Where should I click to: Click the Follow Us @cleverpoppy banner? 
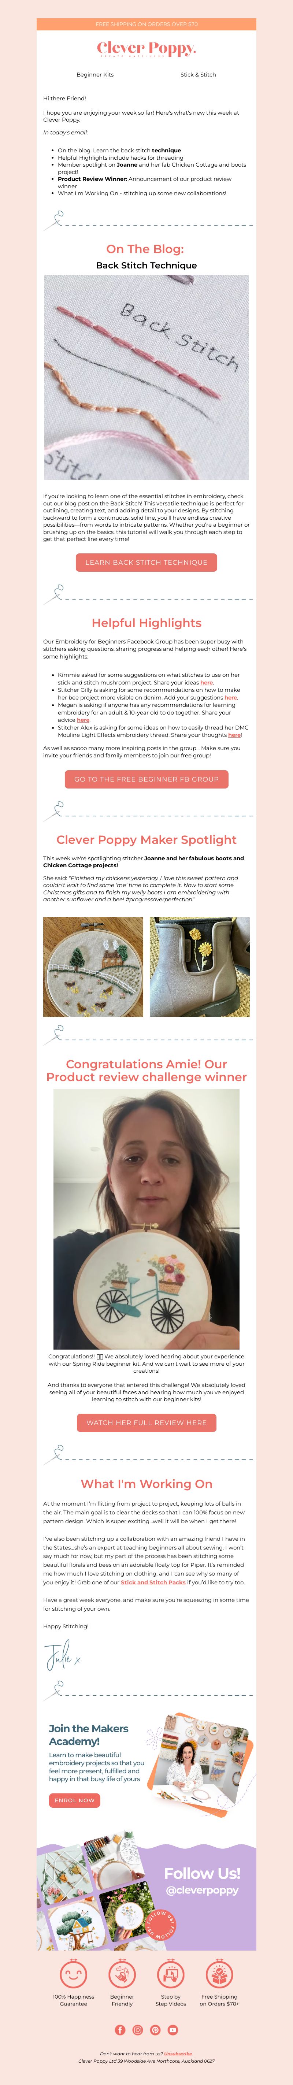point(146,1897)
